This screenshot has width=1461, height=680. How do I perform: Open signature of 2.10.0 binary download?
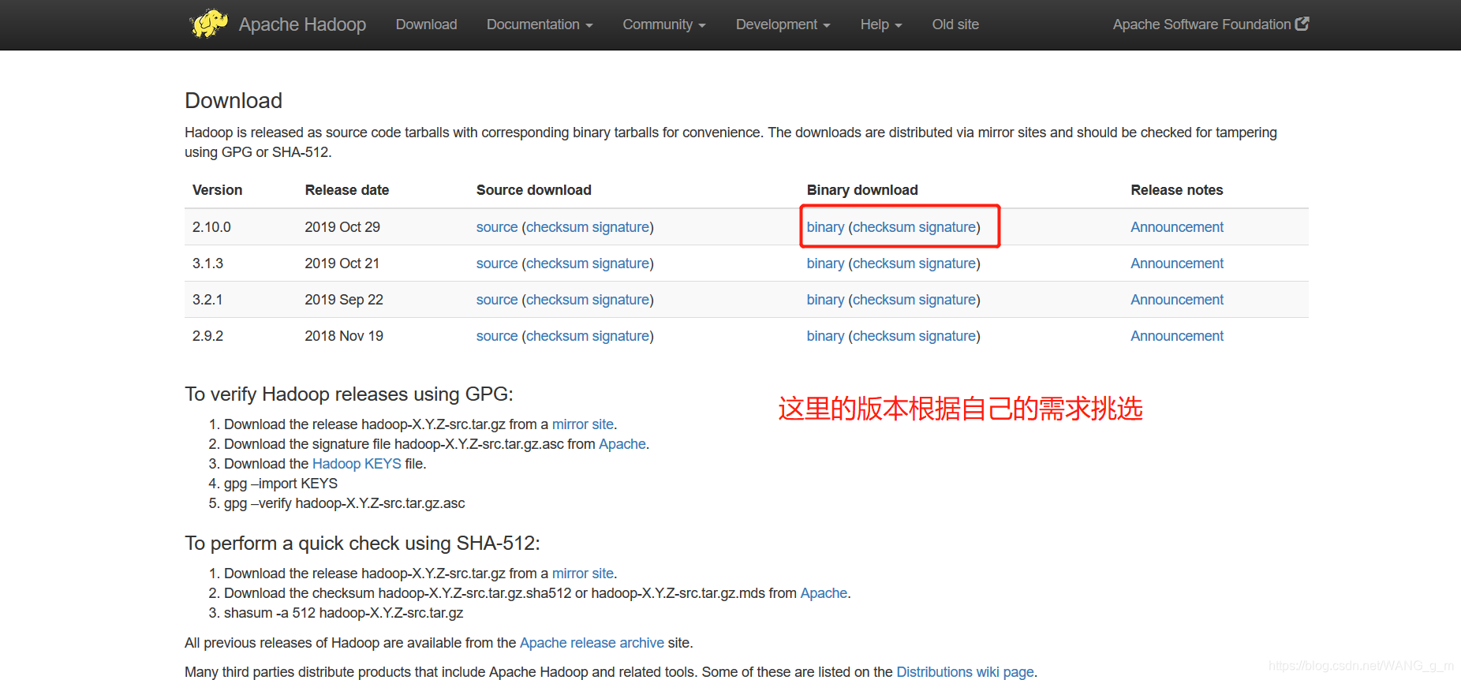(x=947, y=227)
